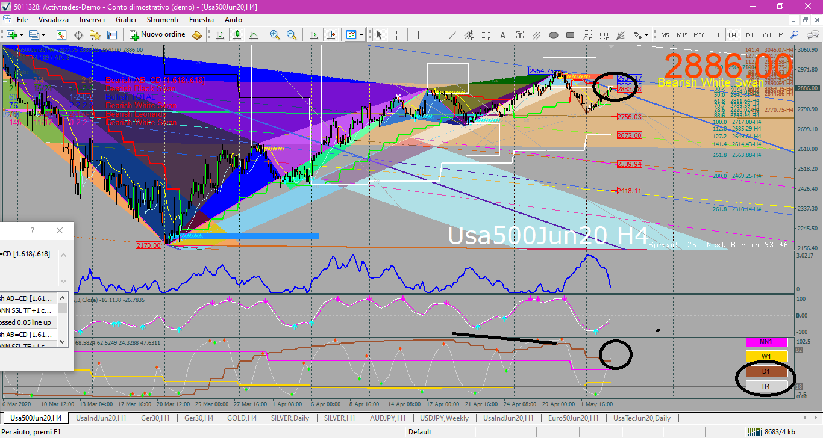The height and width of the screenshot is (438, 823).
Task: Open the Navigator star-folder icon
Action: click(x=95, y=35)
